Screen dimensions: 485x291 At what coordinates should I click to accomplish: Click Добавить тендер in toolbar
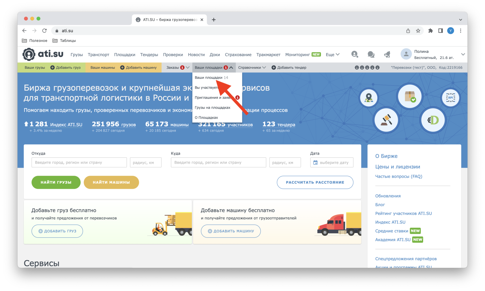point(289,68)
